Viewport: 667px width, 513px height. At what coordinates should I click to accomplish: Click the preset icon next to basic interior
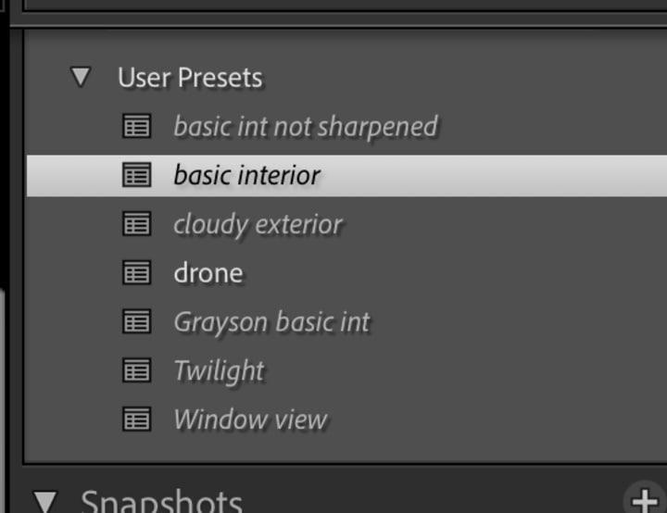tap(137, 175)
